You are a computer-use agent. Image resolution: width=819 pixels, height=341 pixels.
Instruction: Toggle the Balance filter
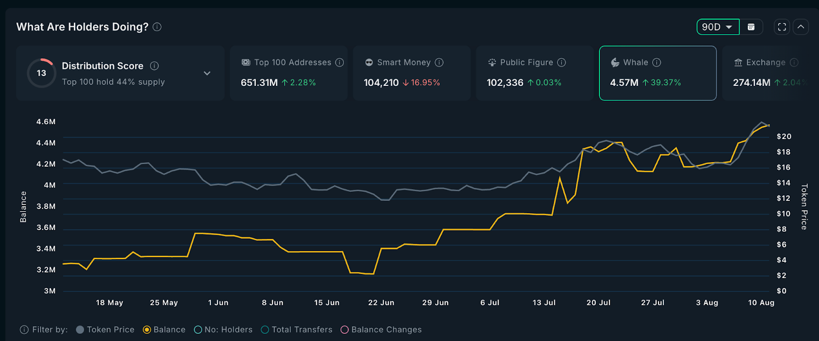[164, 330]
